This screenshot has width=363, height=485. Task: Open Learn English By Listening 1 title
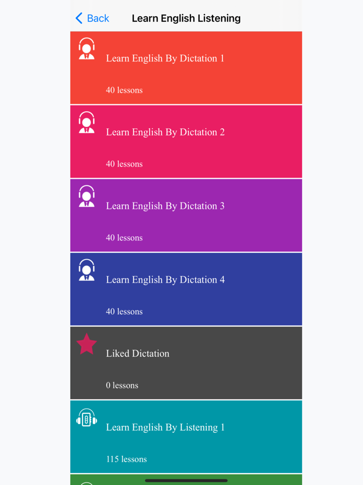(165, 427)
